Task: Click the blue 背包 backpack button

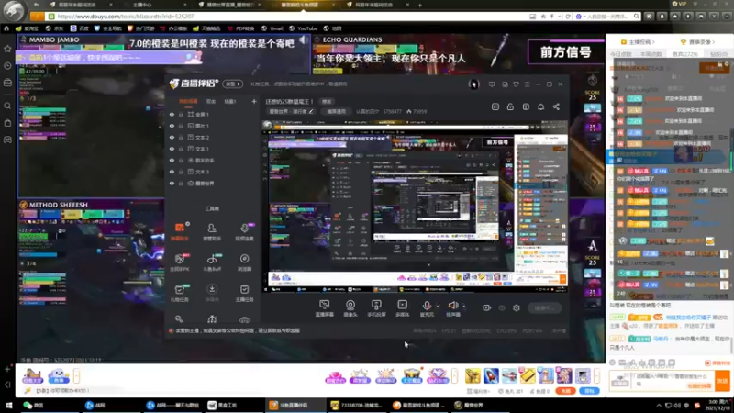Action: coord(589,391)
